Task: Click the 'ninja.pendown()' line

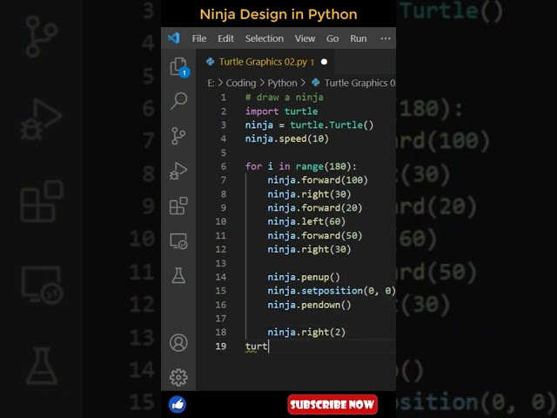Action: pyautogui.click(x=309, y=305)
